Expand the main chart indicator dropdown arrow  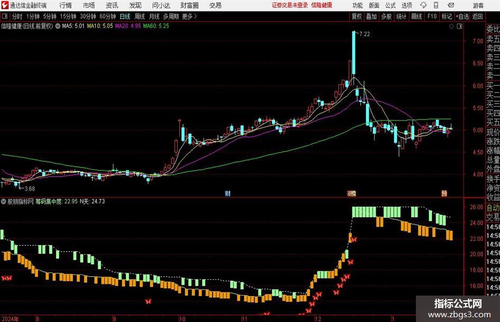[x=58, y=26]
